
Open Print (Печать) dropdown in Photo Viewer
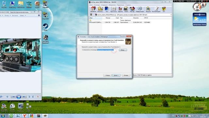(8, 15)
